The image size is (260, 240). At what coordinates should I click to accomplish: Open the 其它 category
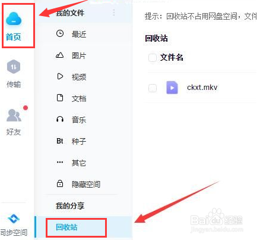(x=79, y=163)
